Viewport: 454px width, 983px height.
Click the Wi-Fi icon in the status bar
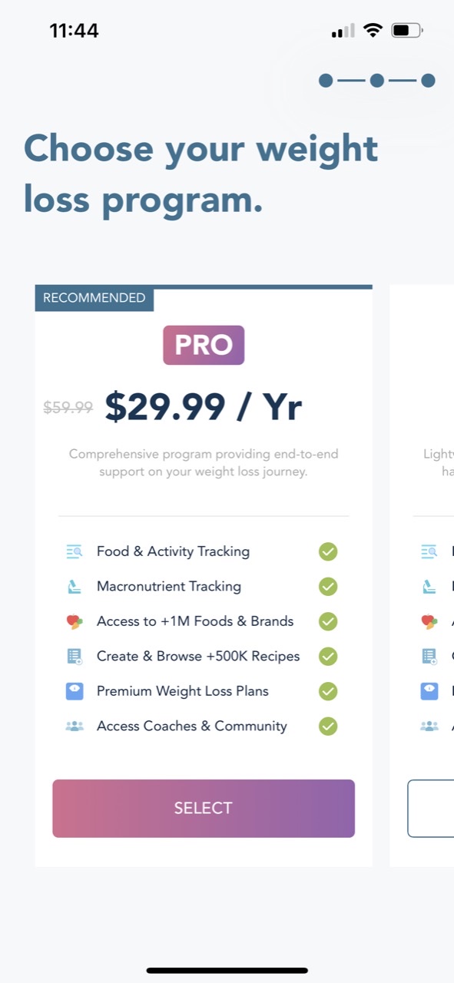[373, 29]
